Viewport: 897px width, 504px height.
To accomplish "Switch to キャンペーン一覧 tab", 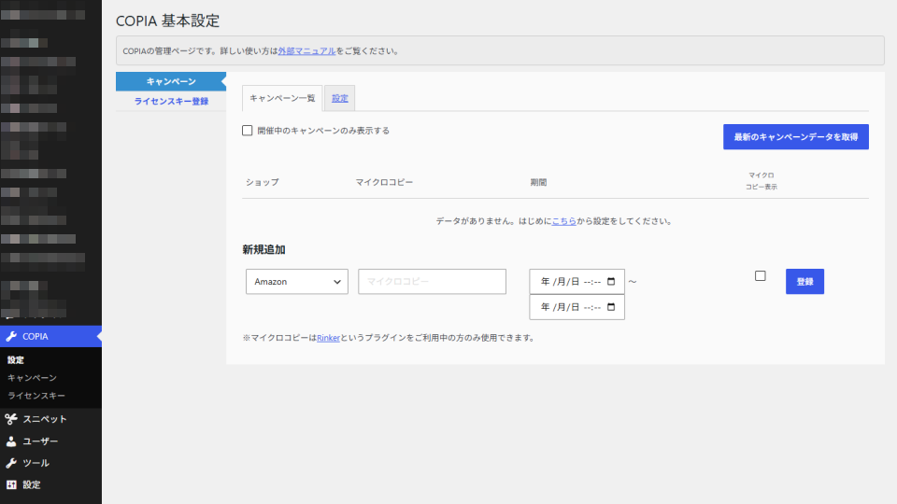I will tap(282, 98).
